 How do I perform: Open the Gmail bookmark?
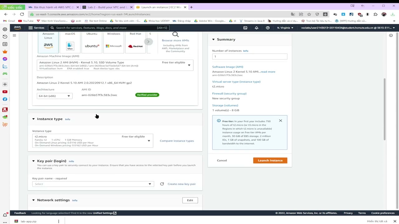(9, 21)
